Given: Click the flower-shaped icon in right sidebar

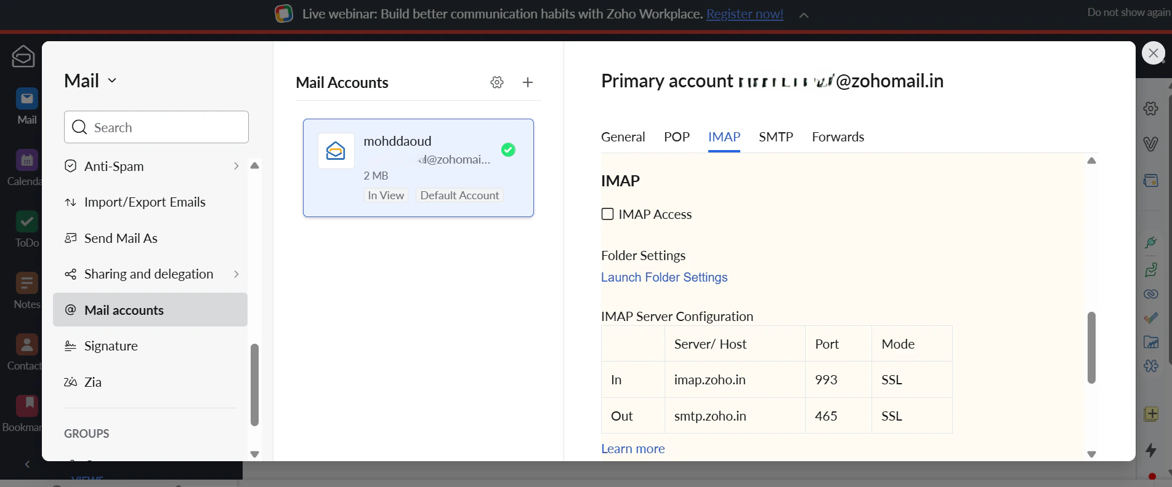Looking at the screenshot, I should 1151,366.
